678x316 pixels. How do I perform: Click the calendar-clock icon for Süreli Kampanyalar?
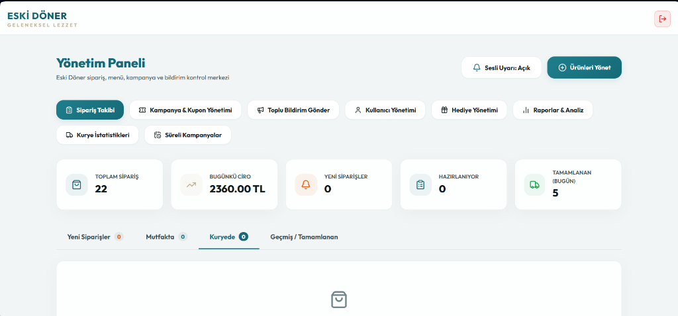click(x=158, y=135)
